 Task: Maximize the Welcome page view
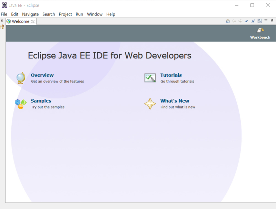[272, 20]
